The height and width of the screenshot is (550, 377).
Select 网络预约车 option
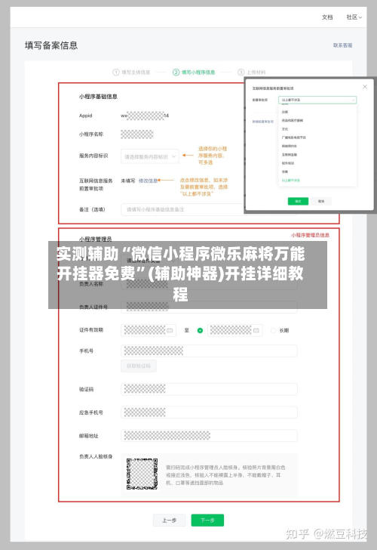tap(290, 146)
